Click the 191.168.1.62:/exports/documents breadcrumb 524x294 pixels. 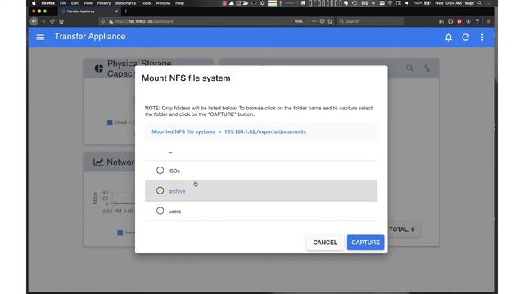click(x=265, y=131)
